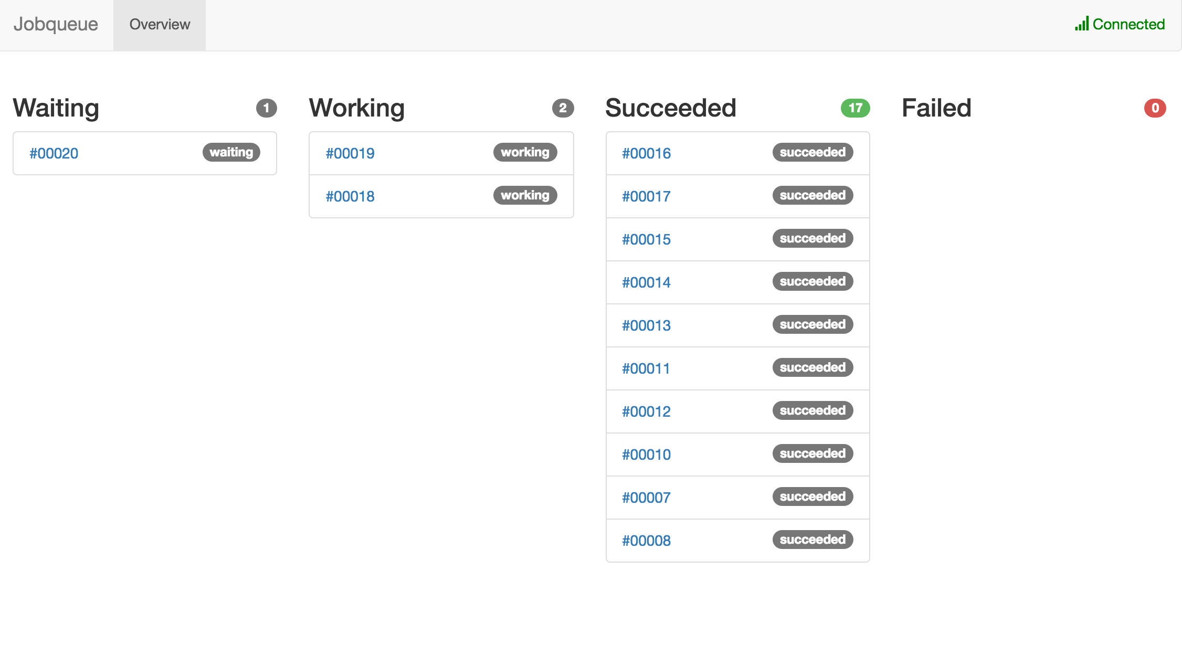
Task: Switch to the Overview tab
Action: 159,24
